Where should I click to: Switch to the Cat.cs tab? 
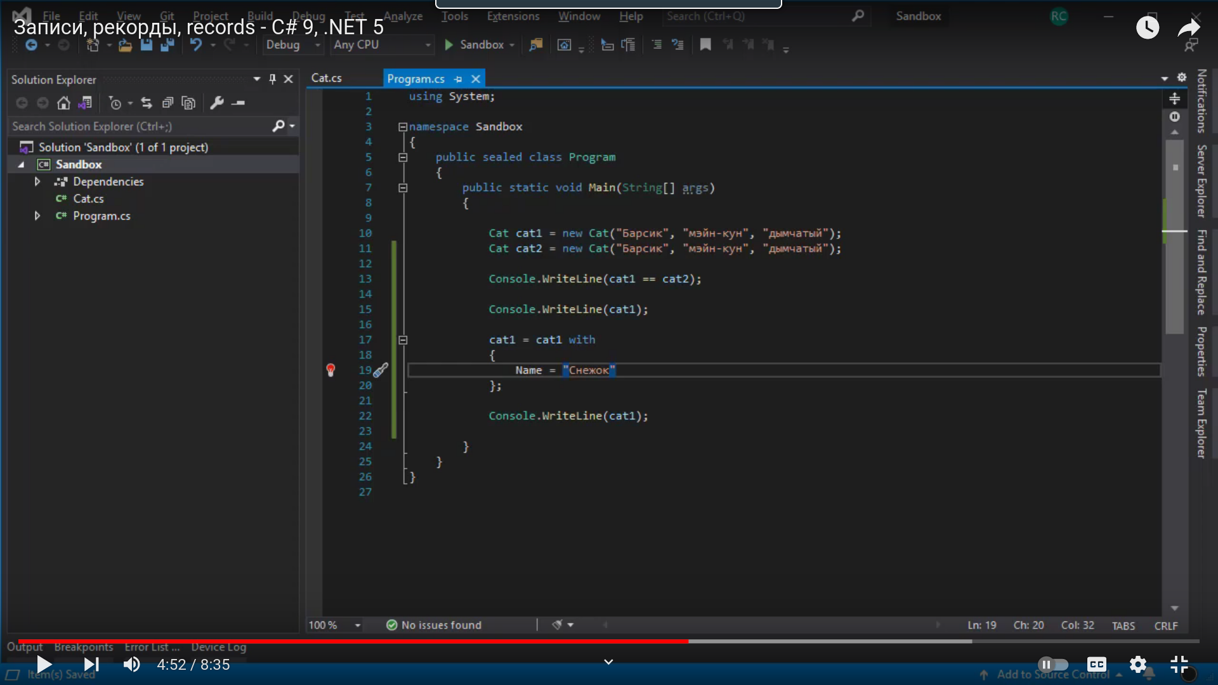[327, 78]
